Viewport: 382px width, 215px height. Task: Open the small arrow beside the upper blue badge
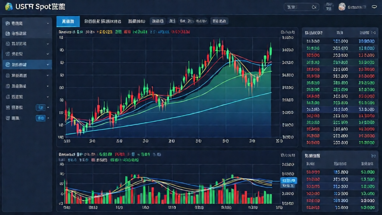click(x=48, y=107)
